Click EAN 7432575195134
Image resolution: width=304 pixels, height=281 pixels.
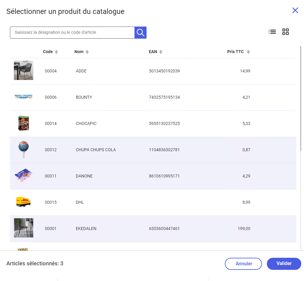pyautogui.click(x=164, y=97)
